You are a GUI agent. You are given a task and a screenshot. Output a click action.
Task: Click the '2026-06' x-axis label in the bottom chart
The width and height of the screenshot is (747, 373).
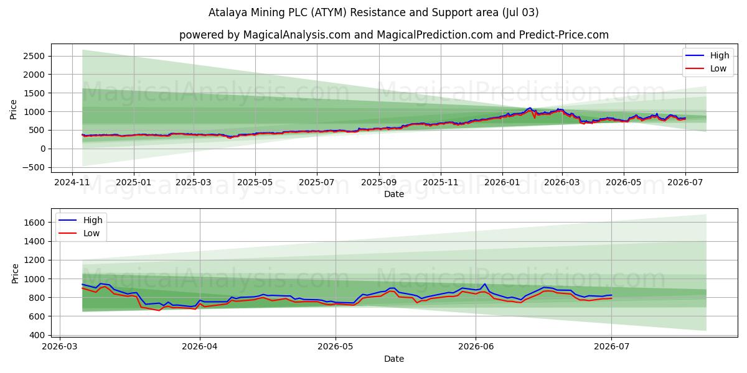(x=476, y=348)
